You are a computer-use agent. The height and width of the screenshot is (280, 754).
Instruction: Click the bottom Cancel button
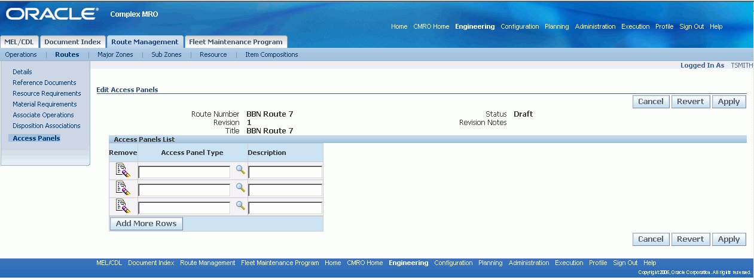pyautogui.click(x=651, y=239)
